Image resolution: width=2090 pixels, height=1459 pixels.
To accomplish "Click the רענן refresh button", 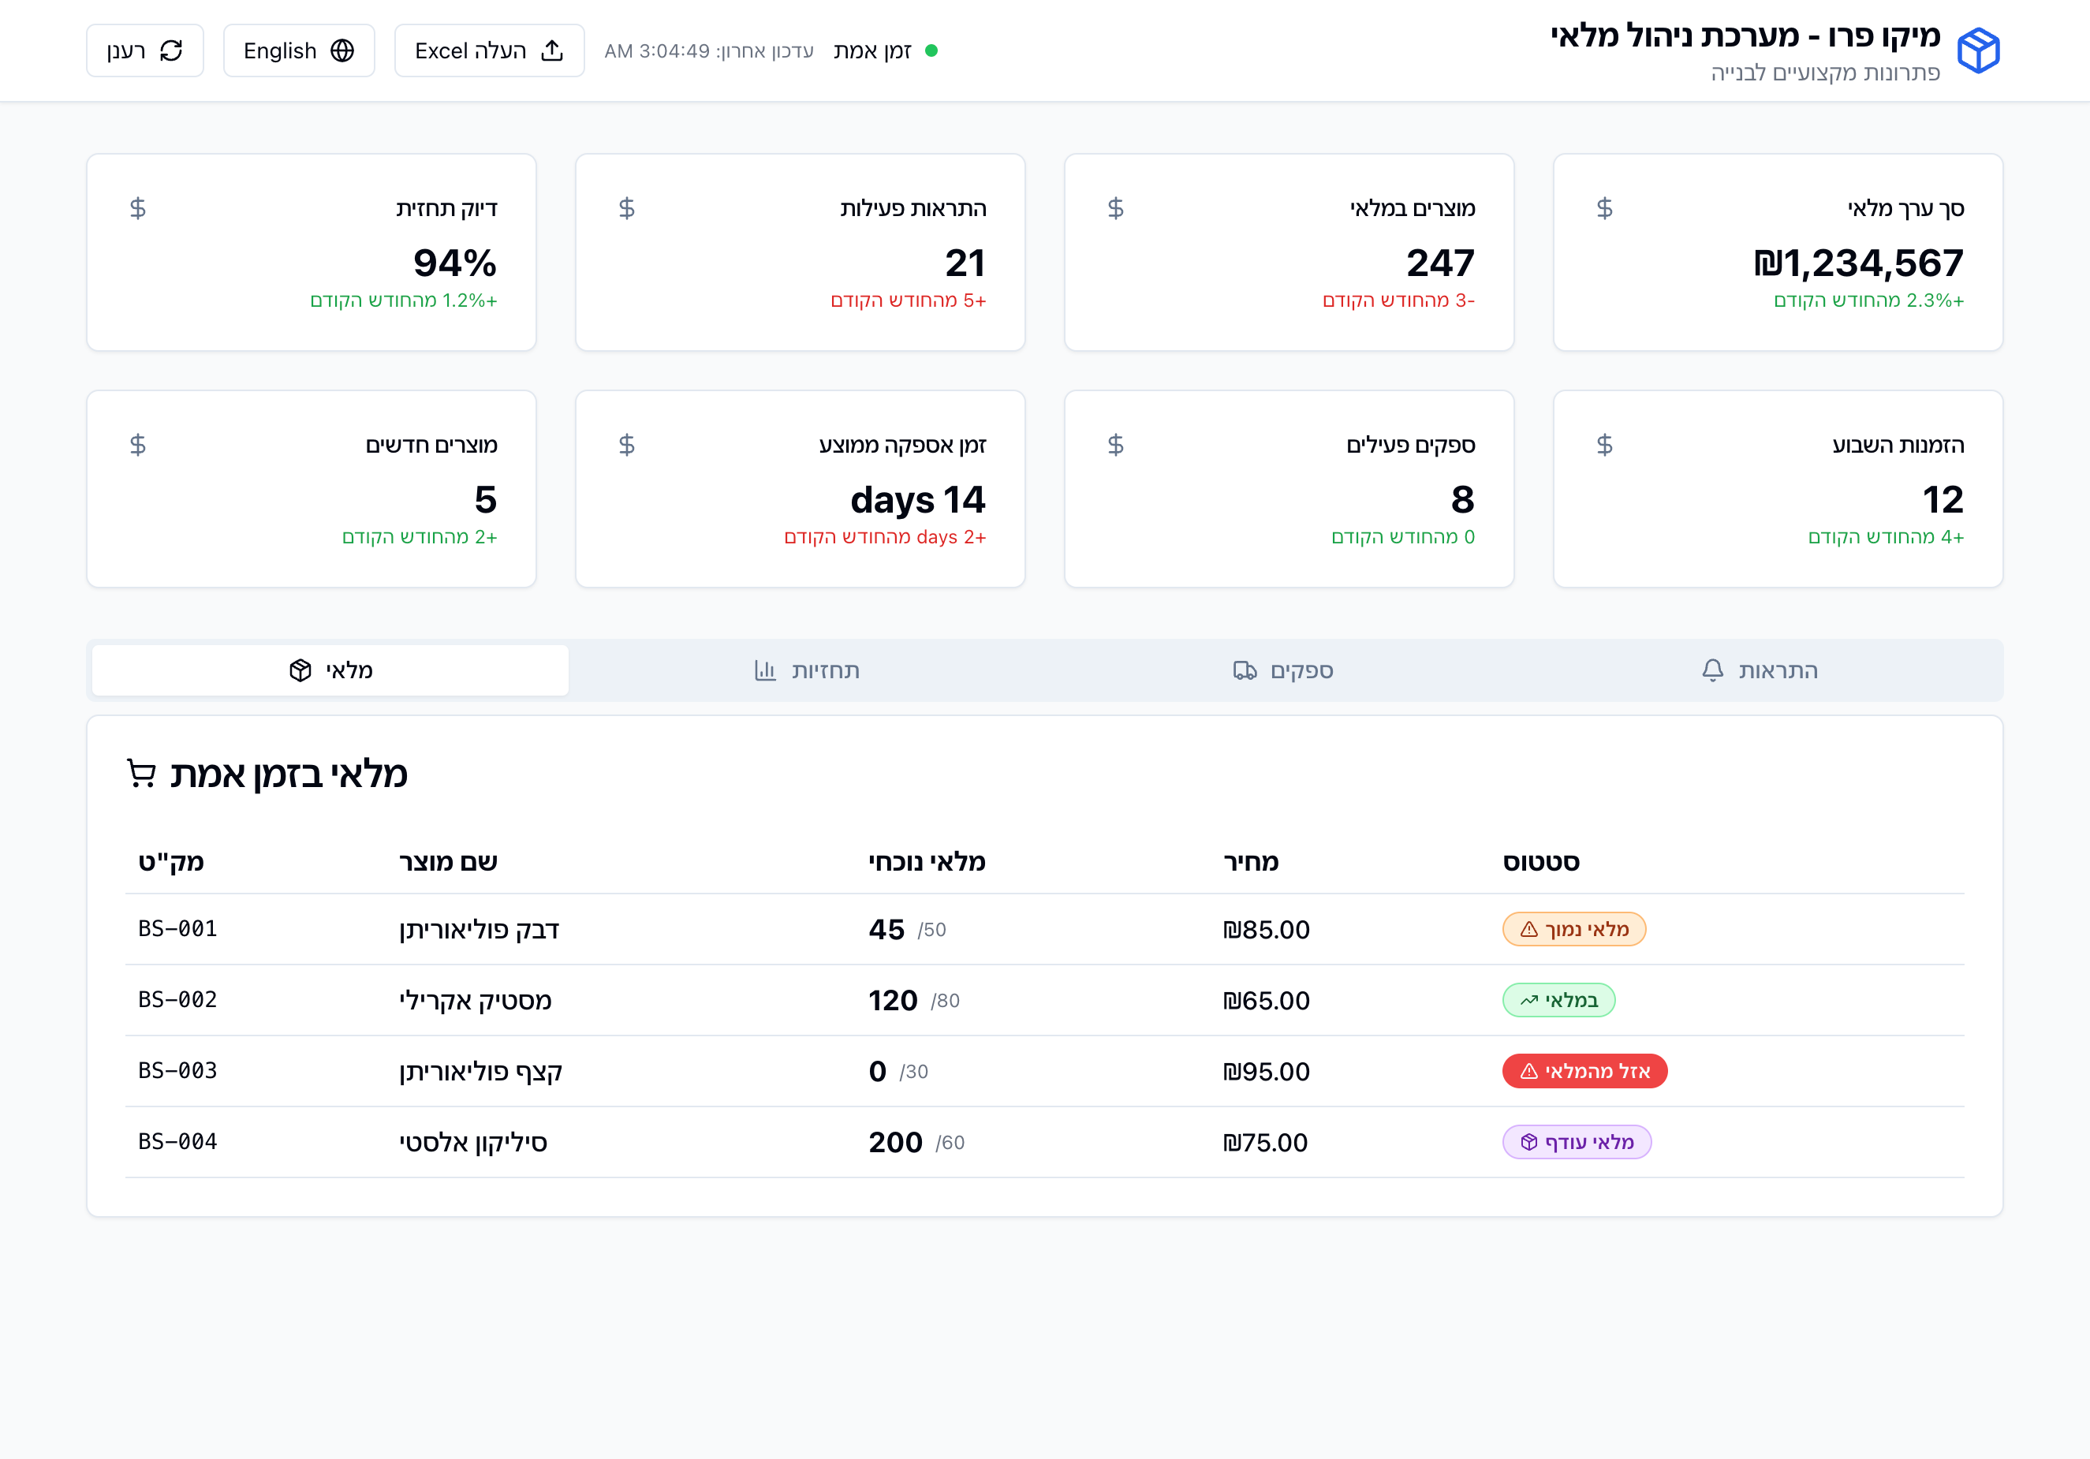I will pyautogui.click(x=145, y=50).
